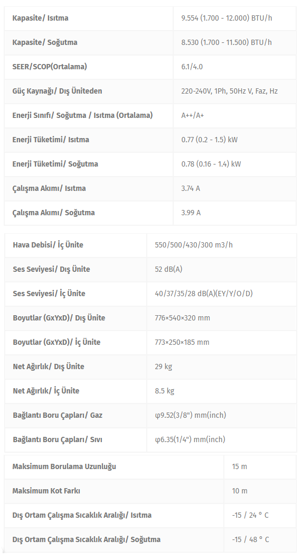
Task: Click the A++/A+ energy class value
Action: (x=192, y=115)
